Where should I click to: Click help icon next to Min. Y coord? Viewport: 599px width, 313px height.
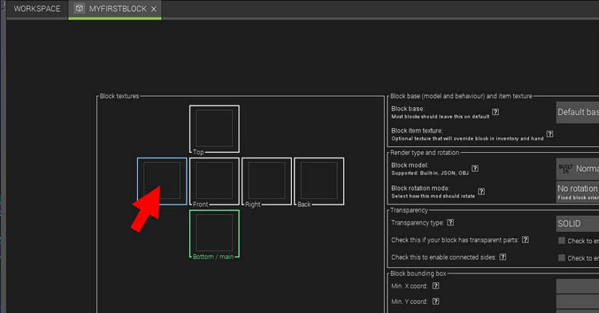click(x=435, y=301)
